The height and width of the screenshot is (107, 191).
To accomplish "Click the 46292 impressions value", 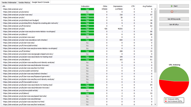I will tap(120, 29).
